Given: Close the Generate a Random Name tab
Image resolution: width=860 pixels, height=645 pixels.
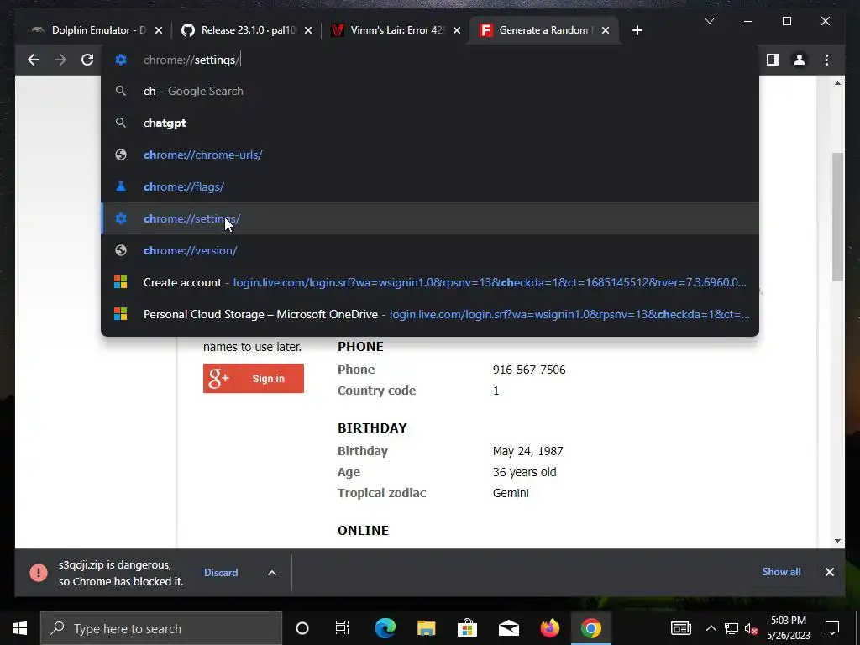Looking at the screenshot, I should click(606, 30).
